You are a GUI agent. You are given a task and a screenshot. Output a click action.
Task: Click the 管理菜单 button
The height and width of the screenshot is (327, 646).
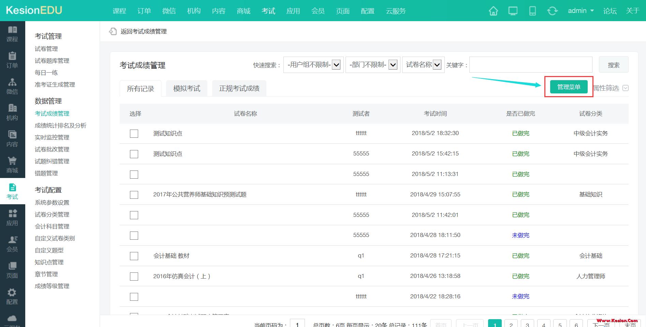point(569,87)
